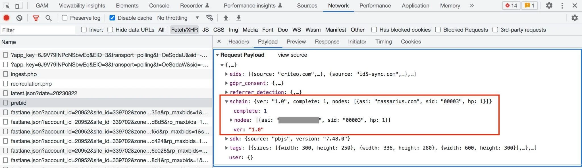Open the 14 errors counter
Image resolution: width=582 pixels, height=168 pixels.
(x=511, y=5)
